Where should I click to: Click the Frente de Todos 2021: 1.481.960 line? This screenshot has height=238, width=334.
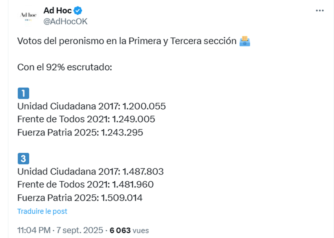86,185
